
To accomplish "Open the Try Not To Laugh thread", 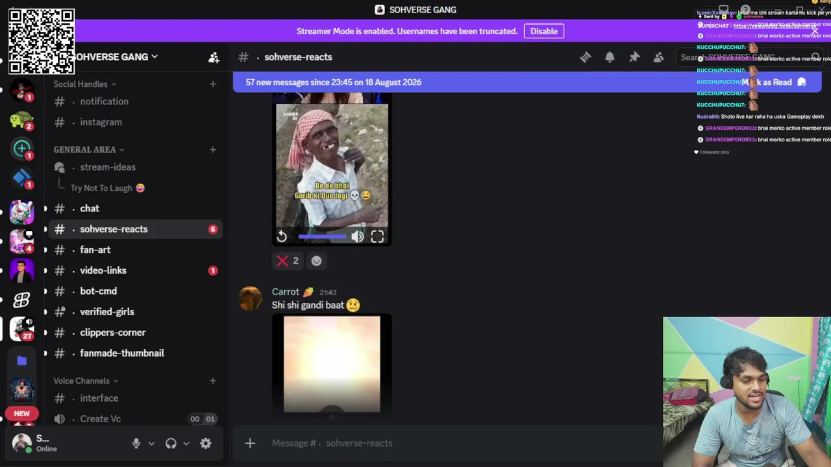I will pyautogui.click(x=107, y=188).
